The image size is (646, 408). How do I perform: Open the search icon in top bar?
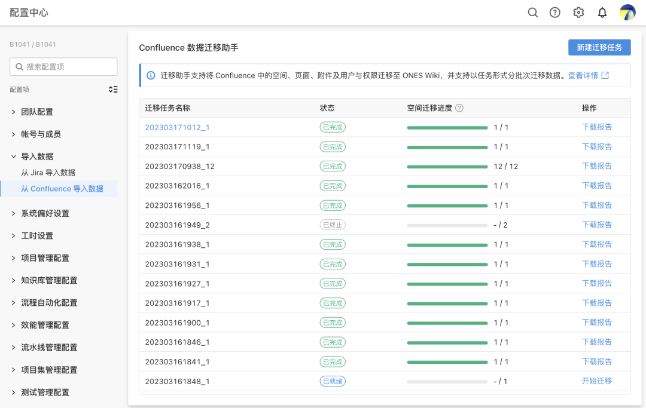tap(533, 13)
